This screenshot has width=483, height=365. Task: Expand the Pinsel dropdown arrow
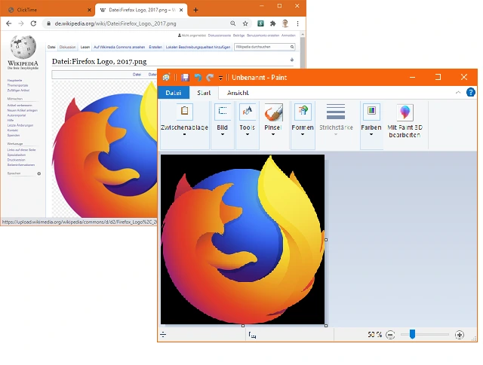point(273,134)
